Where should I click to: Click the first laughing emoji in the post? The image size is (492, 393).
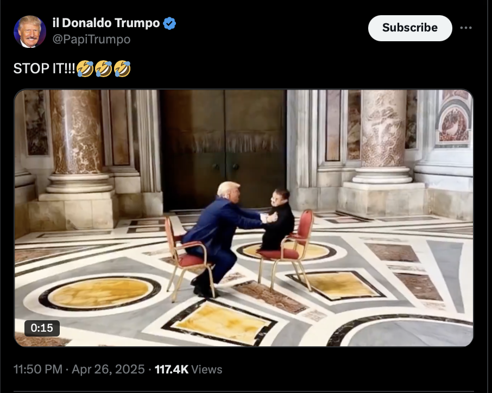coord(85,69)
